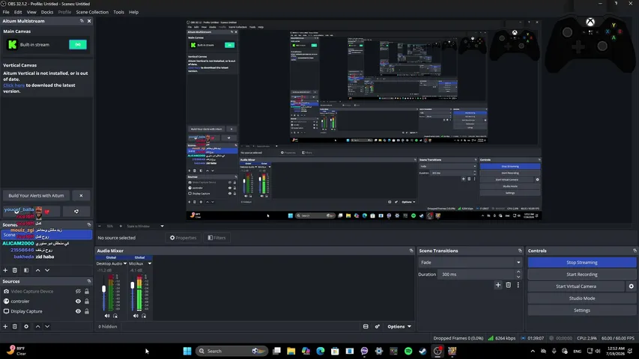Decrease transition Duration with down arrow
639x359 pixels.
point(518,277)
